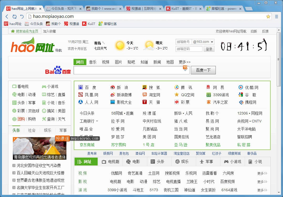Bookmark page with the star icon
283x197 pixels.
coord(268,17)
